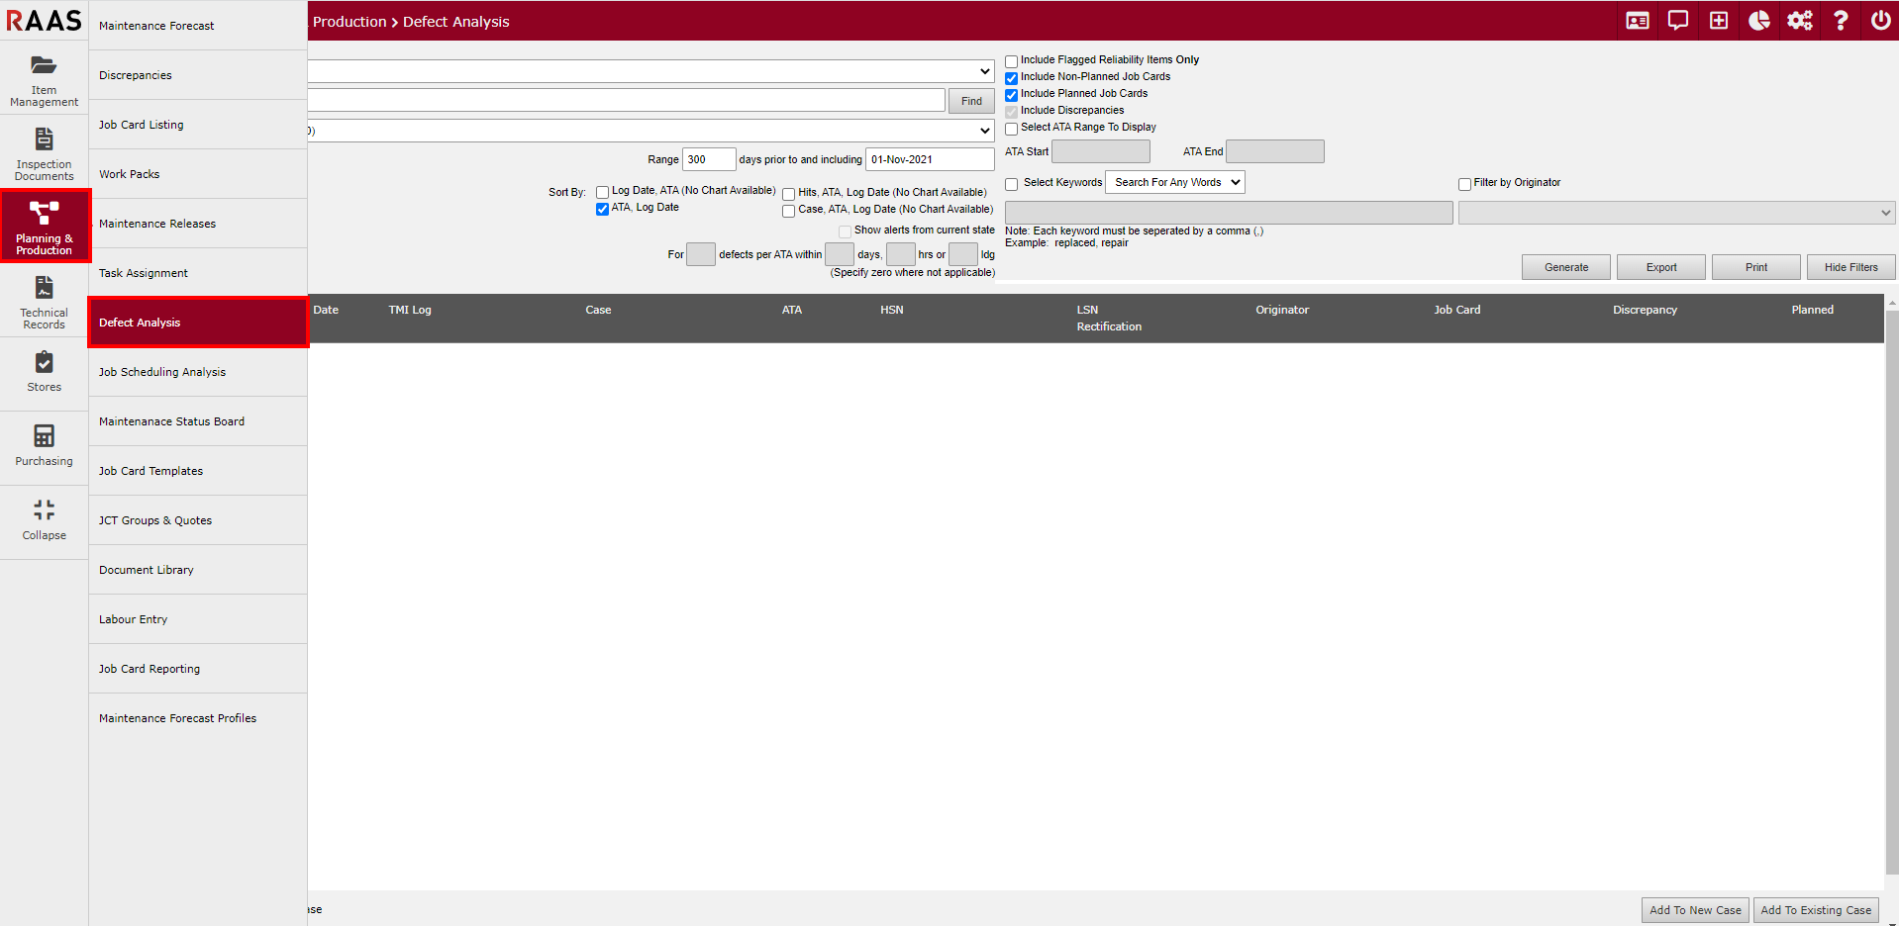Click the ID card profile icon
The image size is (1899, 926).
point(1638,21)
